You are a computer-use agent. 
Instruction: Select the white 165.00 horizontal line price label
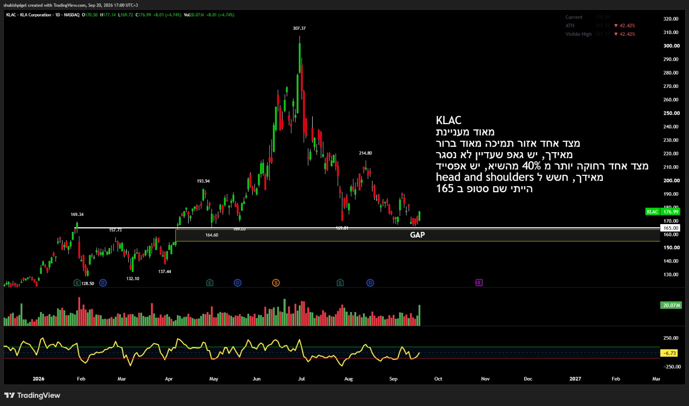pos(670,228)
